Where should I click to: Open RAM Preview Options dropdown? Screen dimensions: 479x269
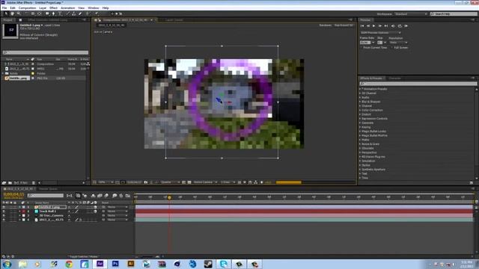tap(380, 33)
